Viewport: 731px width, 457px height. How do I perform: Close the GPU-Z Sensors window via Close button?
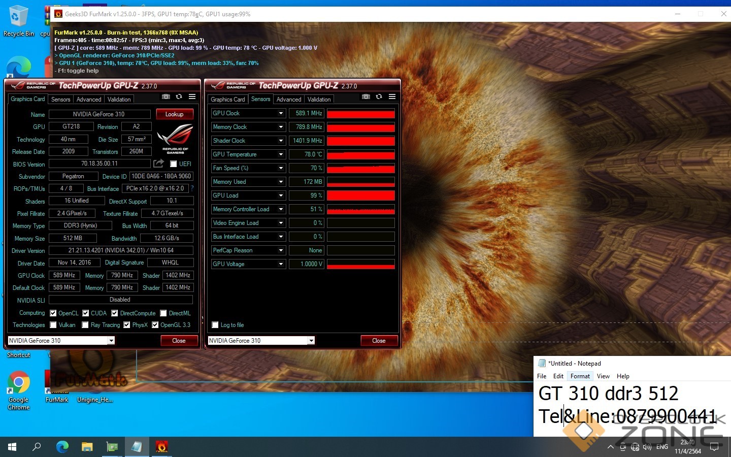click(379, 341)
